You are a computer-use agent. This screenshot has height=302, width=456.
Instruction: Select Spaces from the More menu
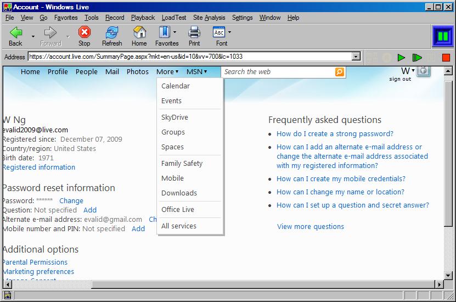172,147
